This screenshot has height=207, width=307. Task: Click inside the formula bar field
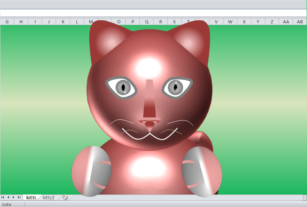click(153, 13)
